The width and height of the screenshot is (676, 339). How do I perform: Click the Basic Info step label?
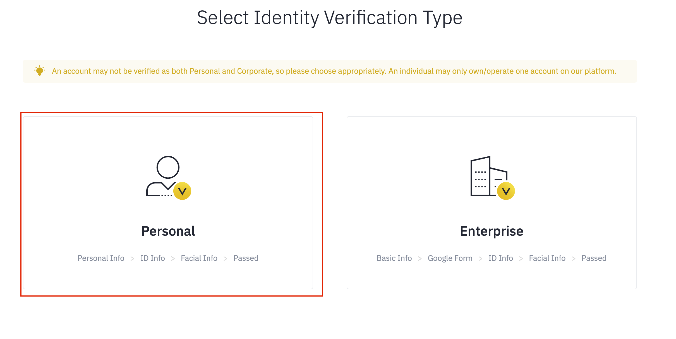coord(394,258)
